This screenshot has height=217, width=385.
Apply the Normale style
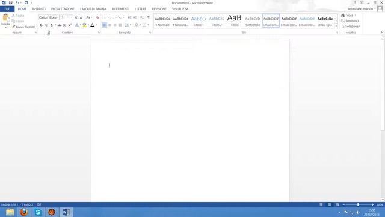pos(162,21)
